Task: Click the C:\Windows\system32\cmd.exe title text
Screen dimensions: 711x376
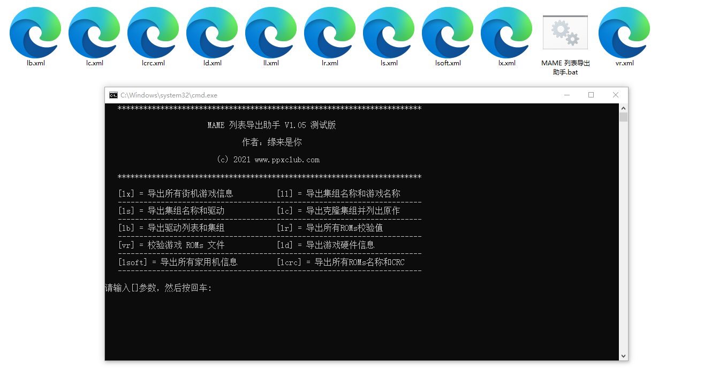Action: pyautogui.click(x=169, y=95)
